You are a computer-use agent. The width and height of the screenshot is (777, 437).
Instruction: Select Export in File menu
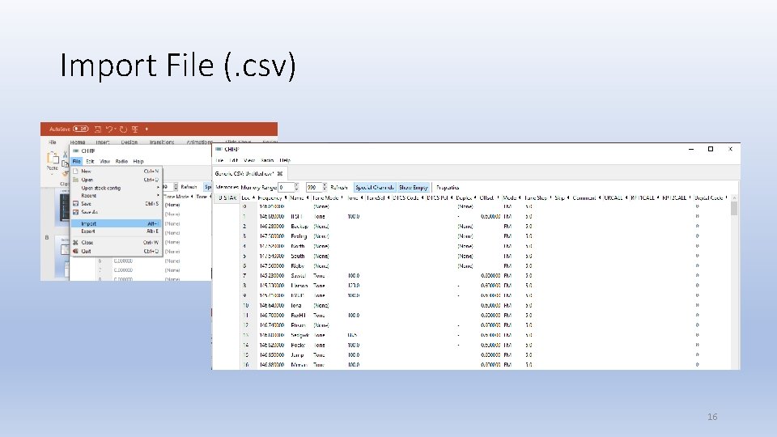click(x=116, y=231)
